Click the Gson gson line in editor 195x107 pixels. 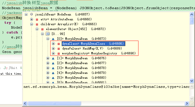point(12,52)
